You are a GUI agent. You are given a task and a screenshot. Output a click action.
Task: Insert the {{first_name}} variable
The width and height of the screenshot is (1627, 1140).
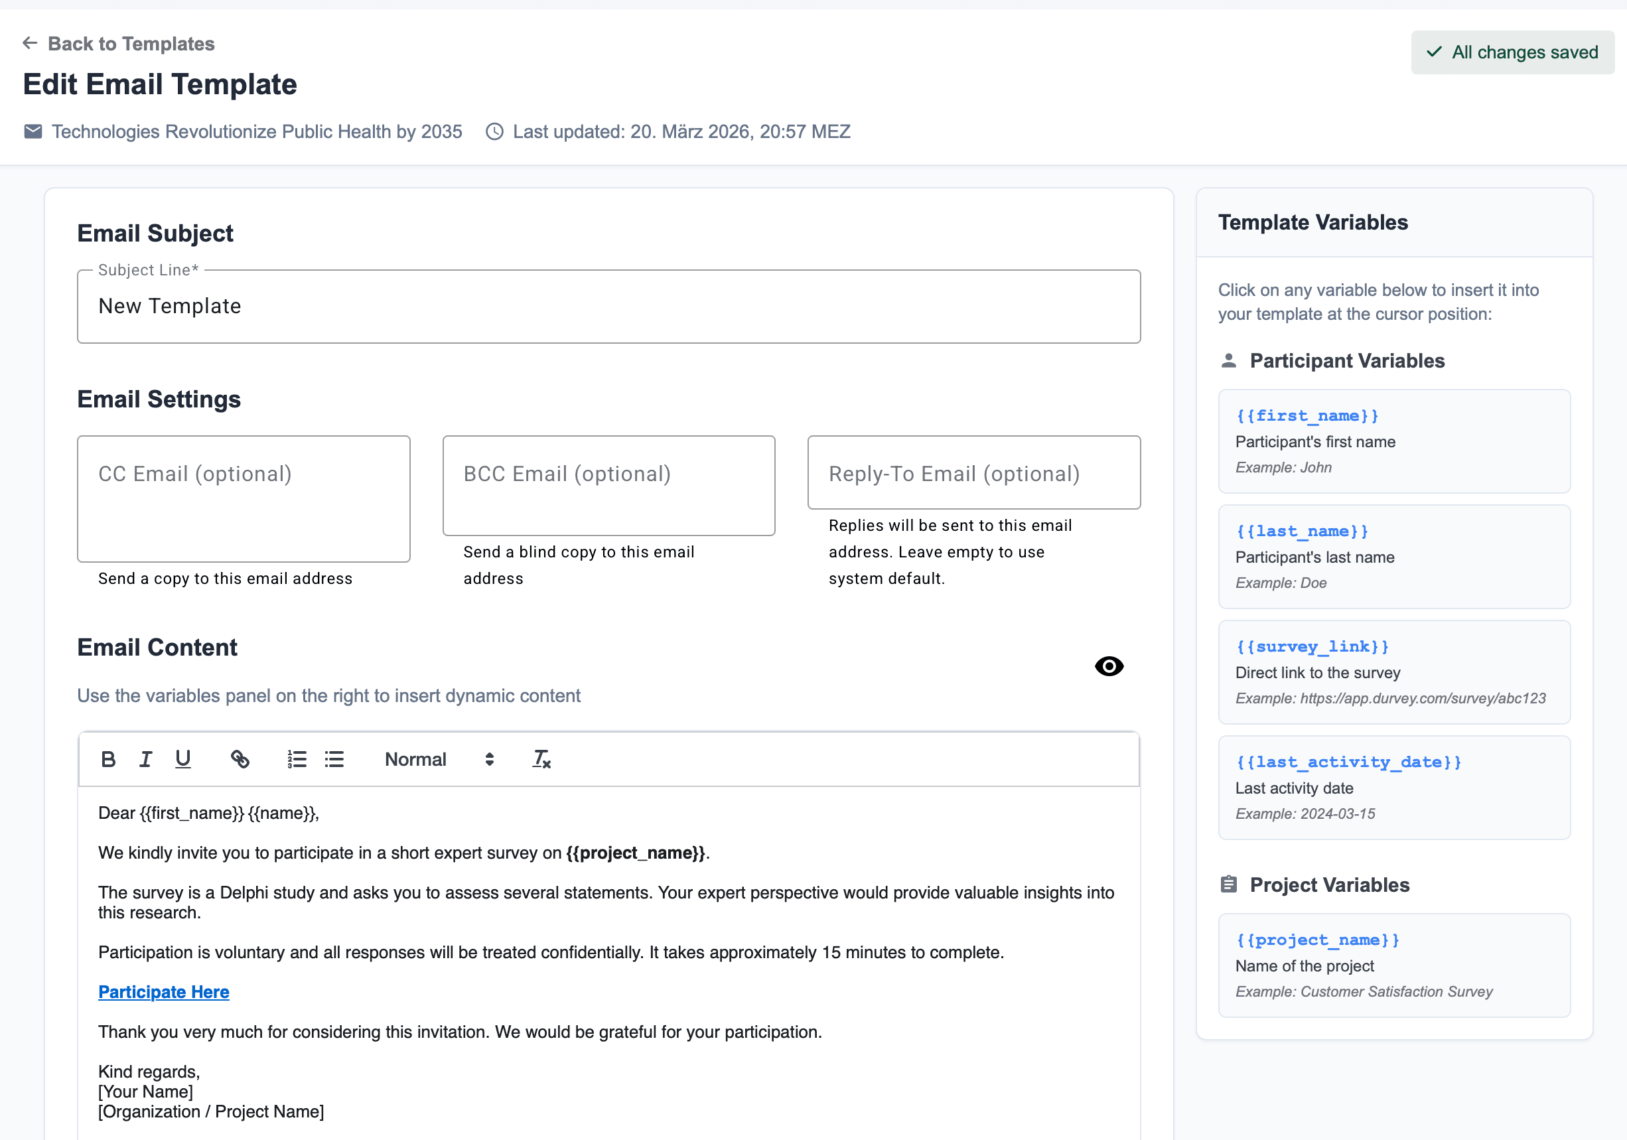[1394, 441]
